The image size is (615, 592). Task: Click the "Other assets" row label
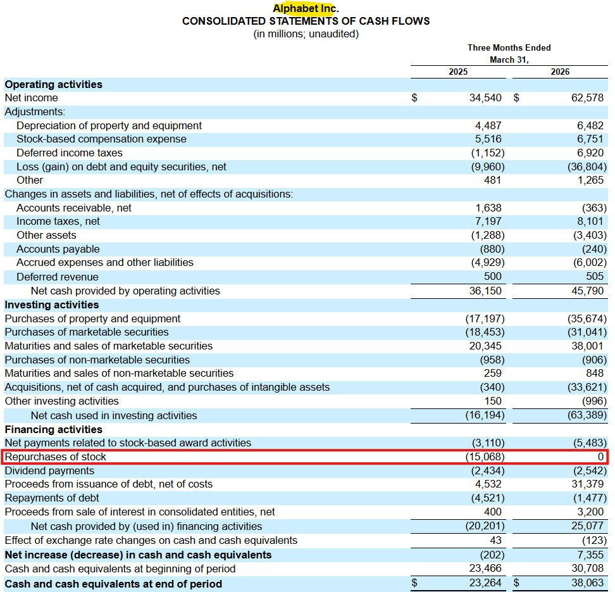point(46,235)
